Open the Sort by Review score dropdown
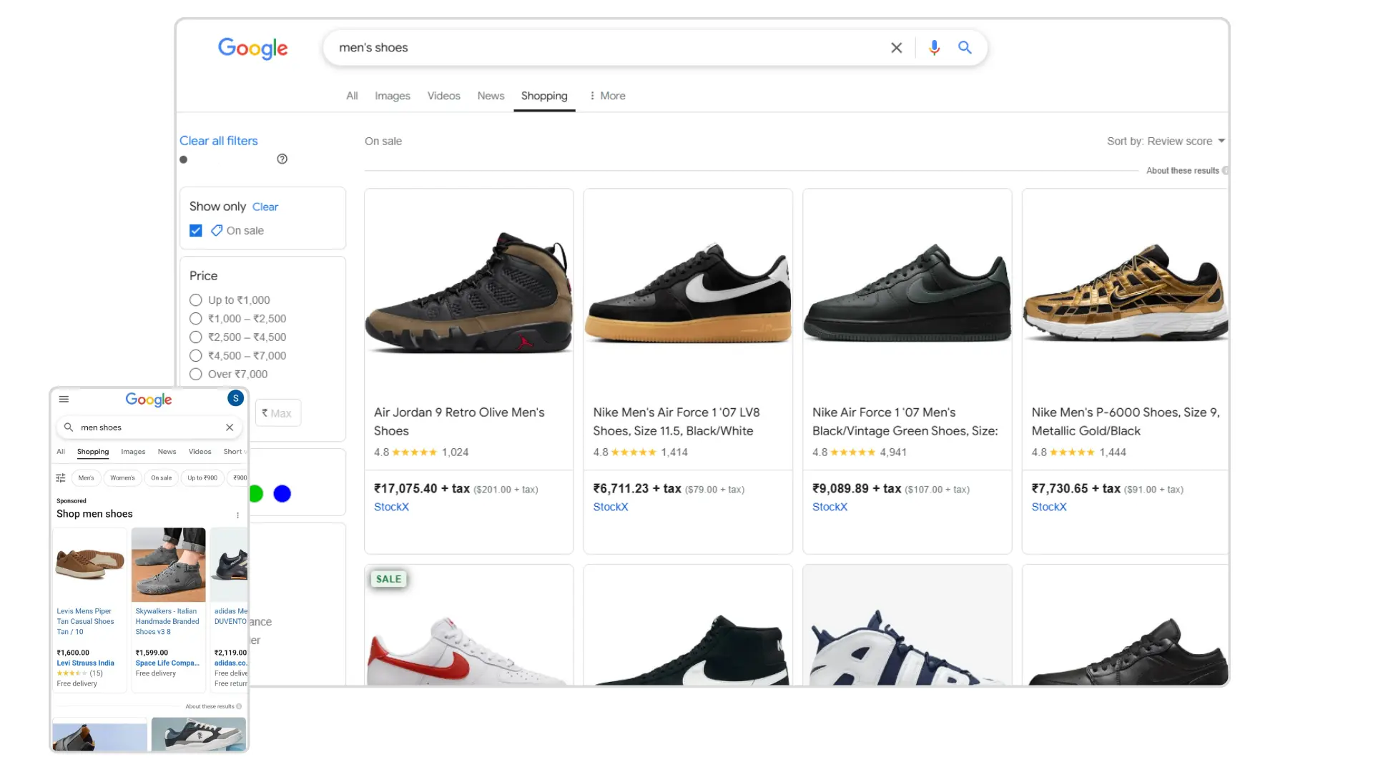Image resolution: width=1373 pixels, height=772 pixels. (1165, 141)
